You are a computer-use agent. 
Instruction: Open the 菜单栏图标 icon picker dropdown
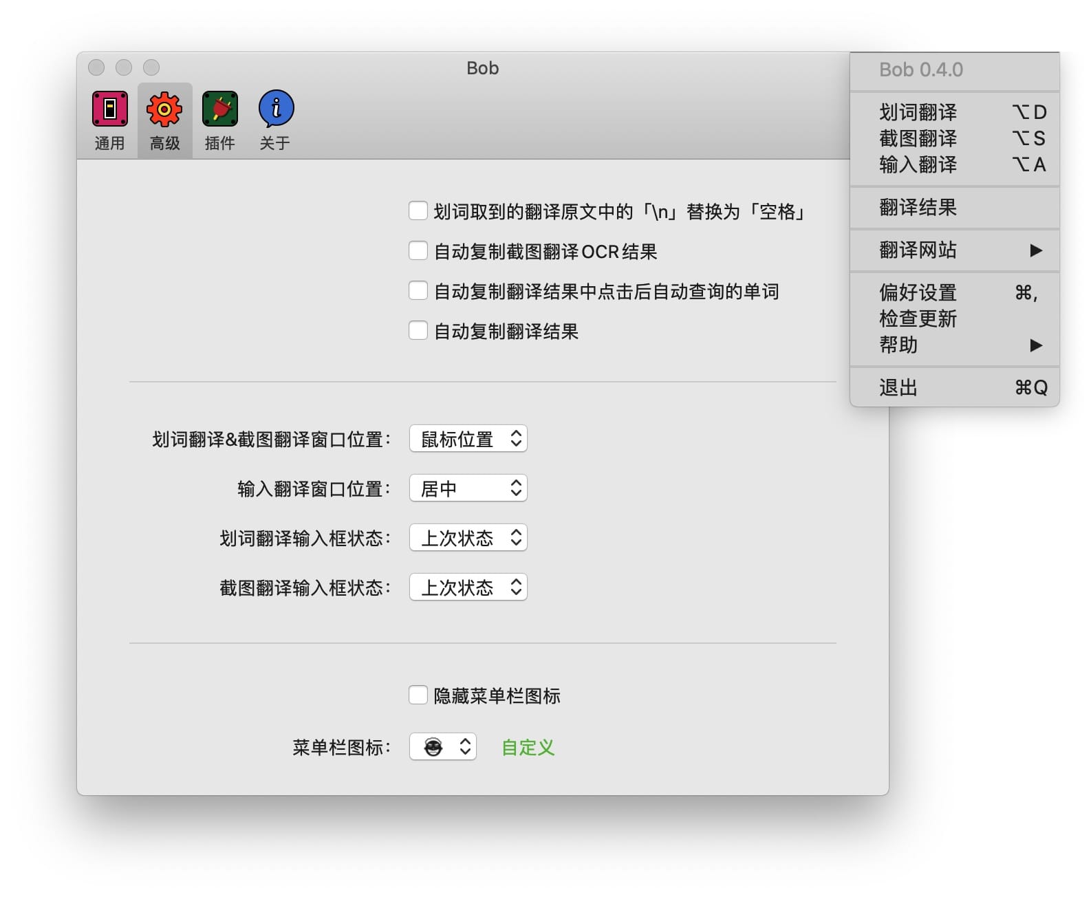coord(443,747)
